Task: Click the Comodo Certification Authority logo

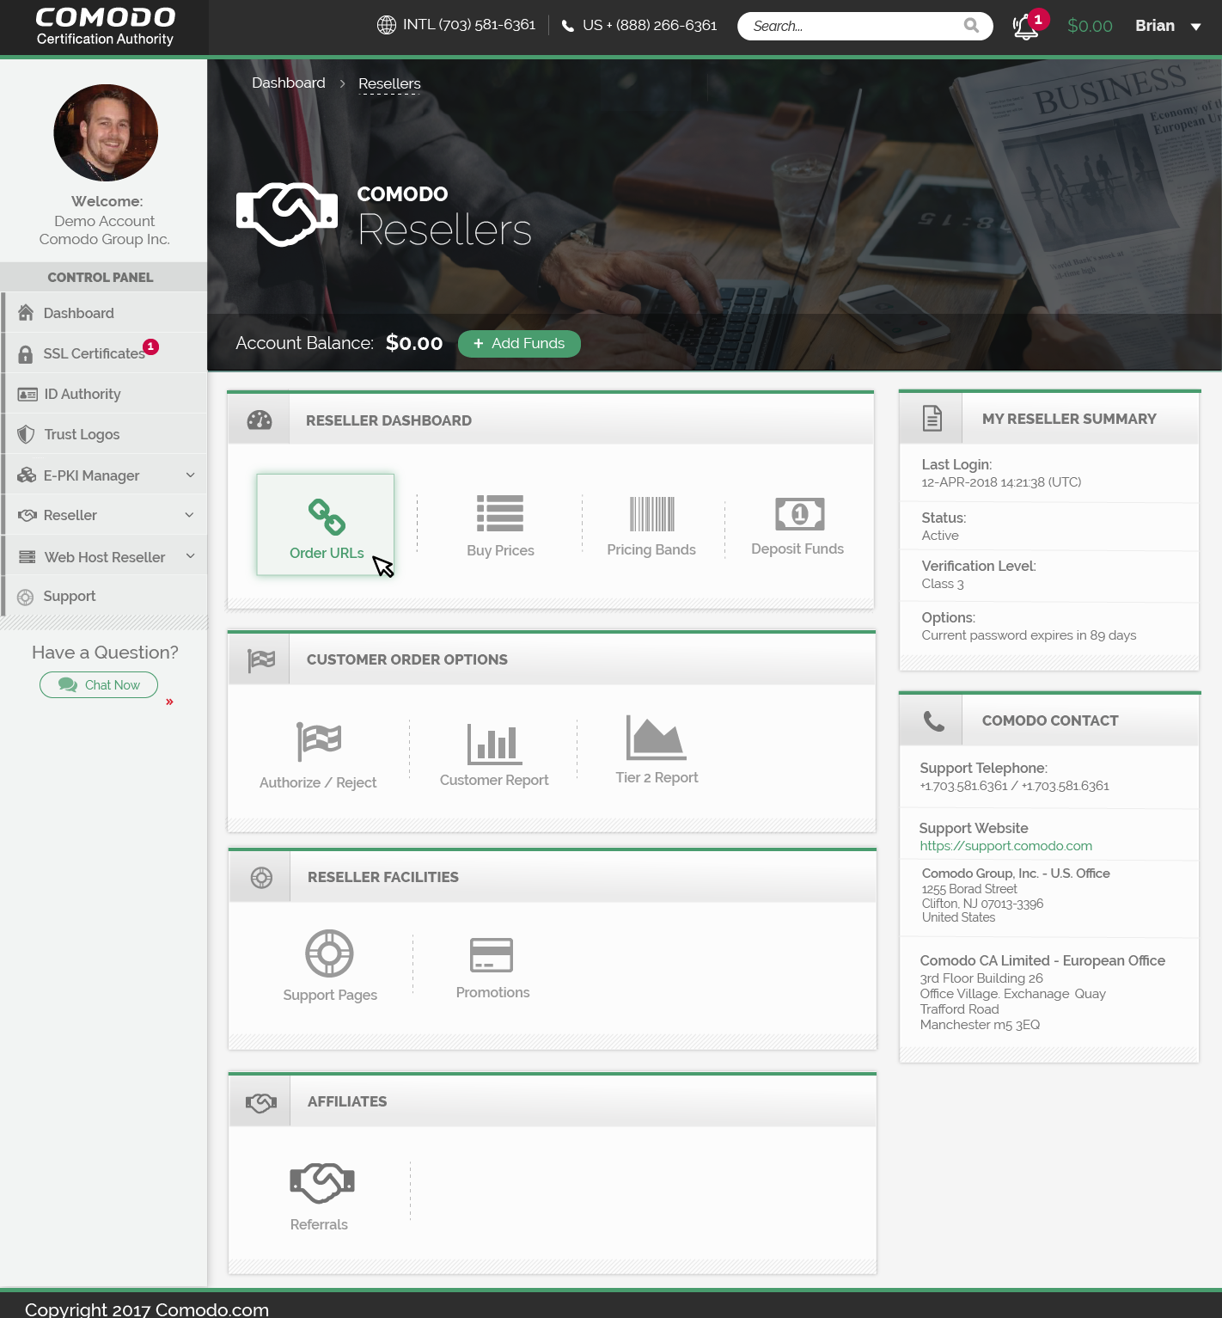Action: pos(105,27)
